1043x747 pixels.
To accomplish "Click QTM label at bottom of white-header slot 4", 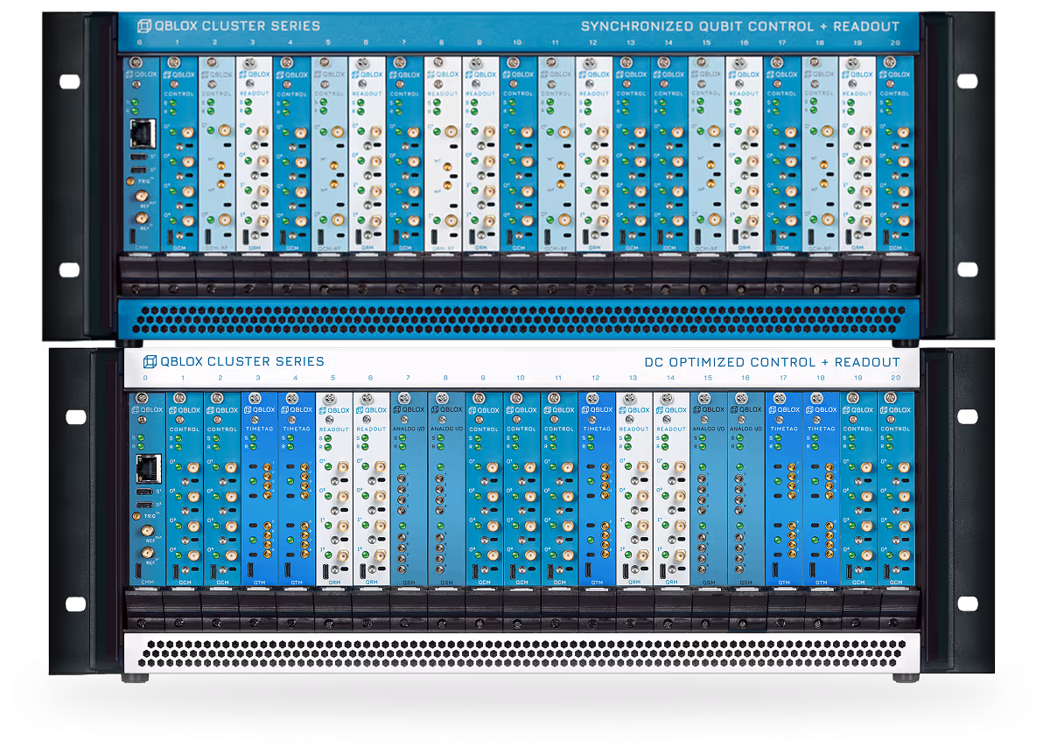I will click(297, 582).
